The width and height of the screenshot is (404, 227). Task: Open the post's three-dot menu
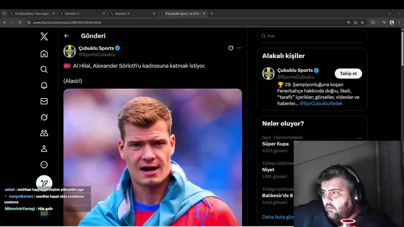(239, 48)
